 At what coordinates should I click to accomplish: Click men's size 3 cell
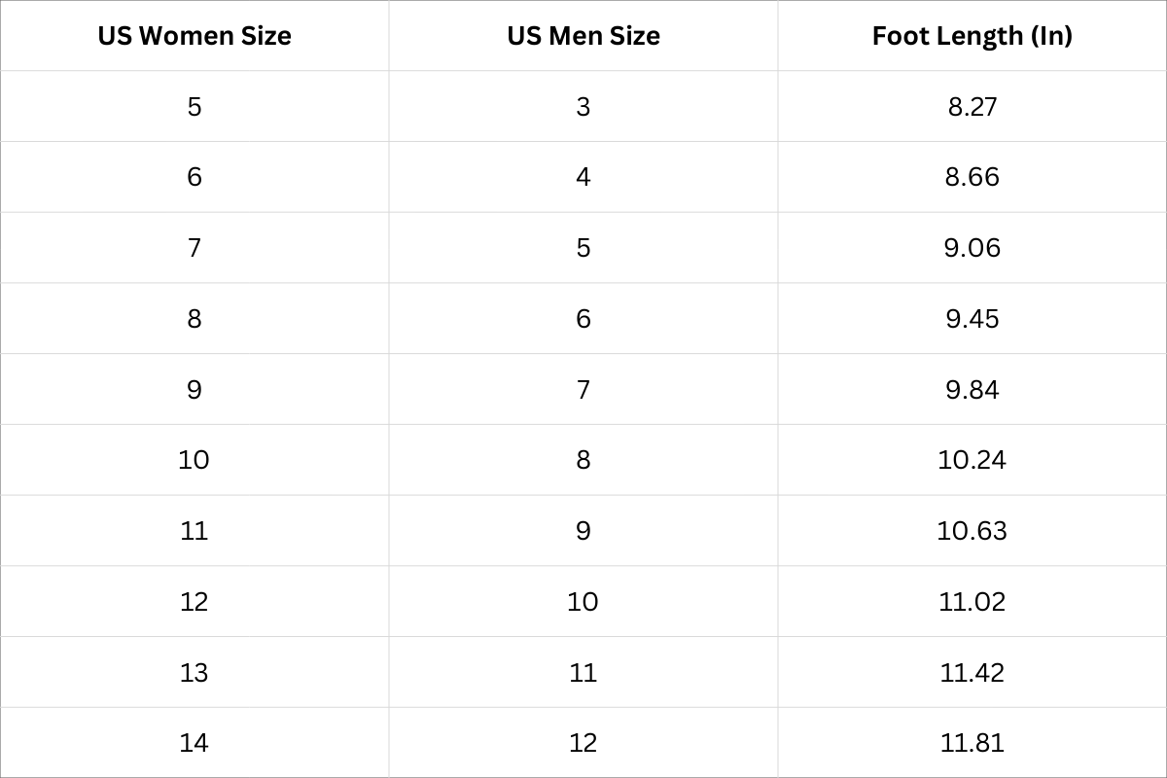click(x=583, y=106)
